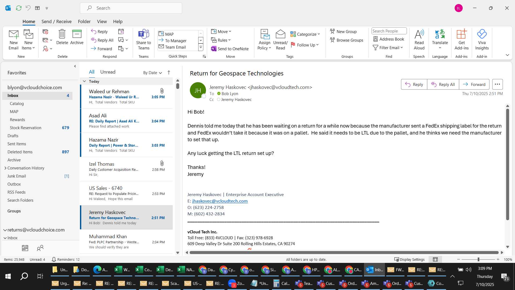
Task: Select the All messages tab
Action: pos(91,72)
